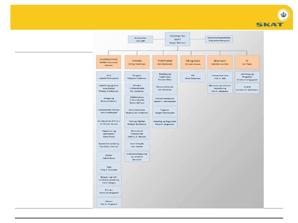Click the Afregning Richard Hanlov box

[x=109, y=100]
